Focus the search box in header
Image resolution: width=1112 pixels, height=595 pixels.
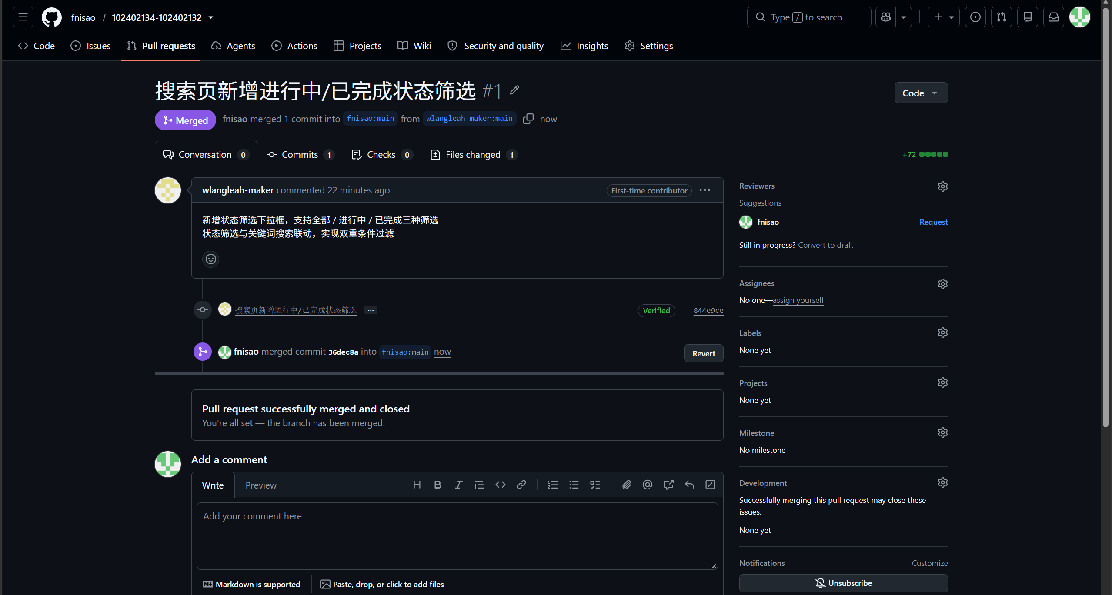click(809, 17)
